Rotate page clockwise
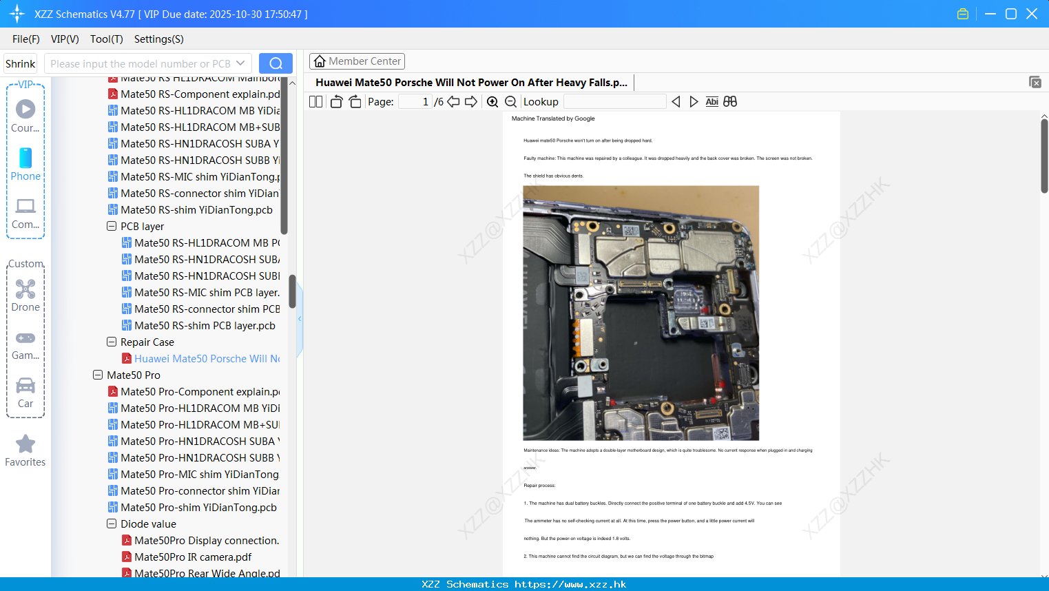 pos(355,102)
